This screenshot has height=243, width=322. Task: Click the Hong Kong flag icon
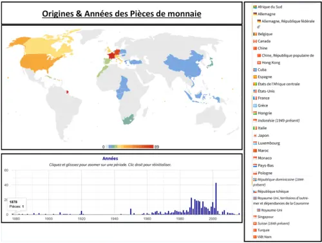pyautogui.click(x=259, y=62)
